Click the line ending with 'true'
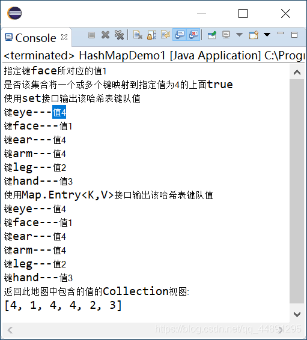This screenshot has height=340, width=307. (x=118, y=85)
